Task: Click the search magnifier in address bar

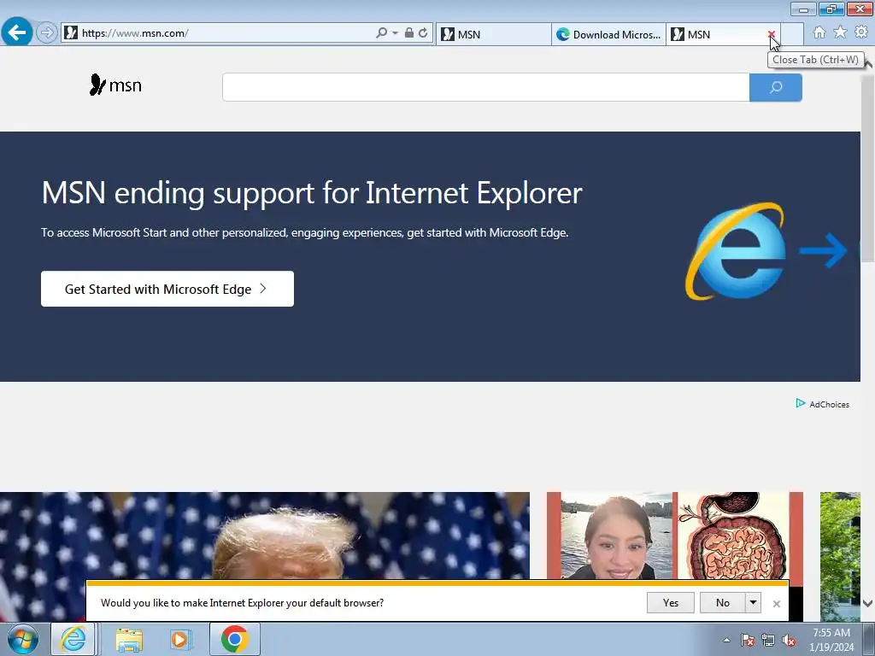Action: tap(381, 33)
